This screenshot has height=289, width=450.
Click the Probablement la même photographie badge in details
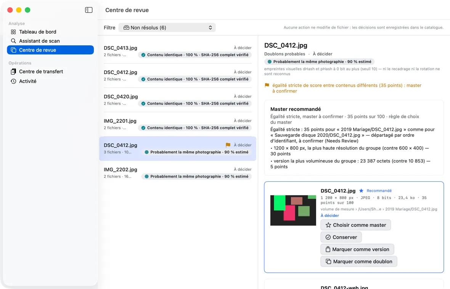319,62
